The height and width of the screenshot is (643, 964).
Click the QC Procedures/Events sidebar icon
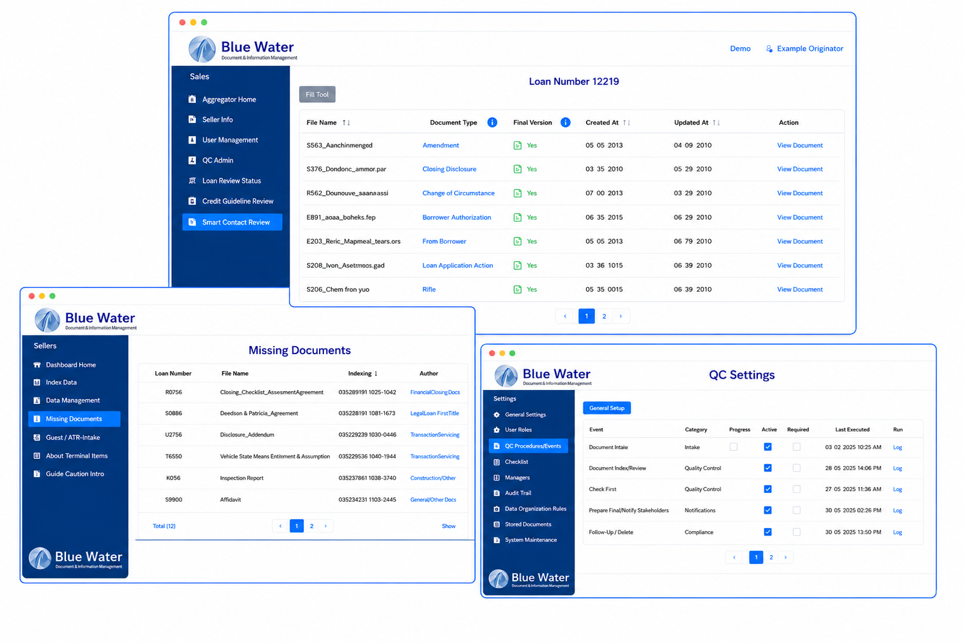(x=497, y=446)
